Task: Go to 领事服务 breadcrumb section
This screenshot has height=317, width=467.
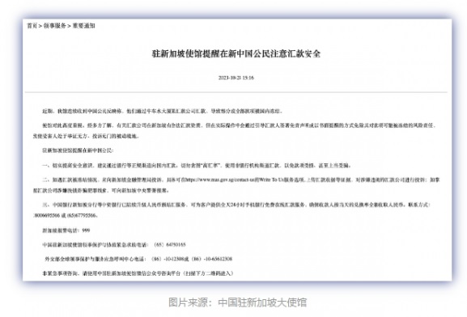Action: 54,26
